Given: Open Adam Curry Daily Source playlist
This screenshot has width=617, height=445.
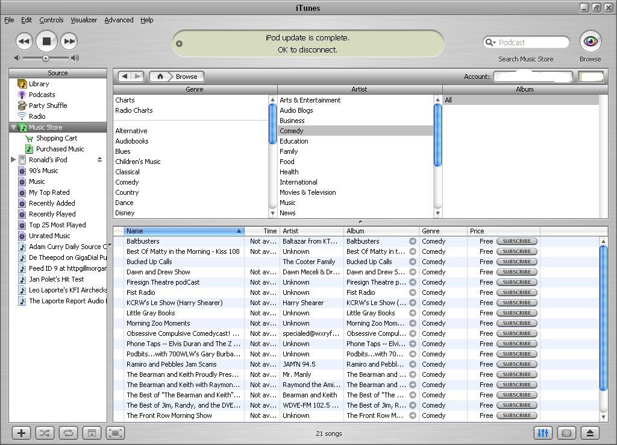Looking at the screenshot, I should point(58,247).
